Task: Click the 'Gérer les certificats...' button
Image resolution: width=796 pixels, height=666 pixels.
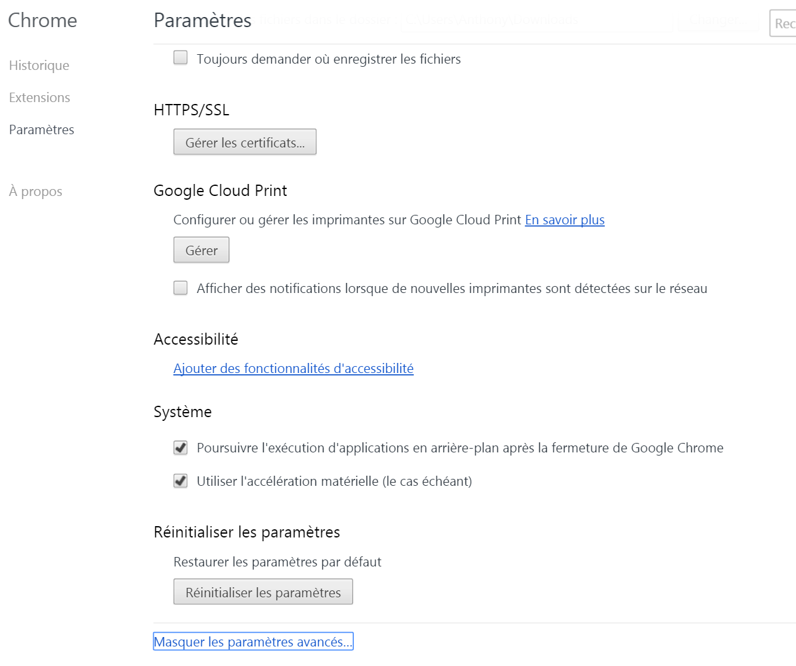Action: point(245,142)
